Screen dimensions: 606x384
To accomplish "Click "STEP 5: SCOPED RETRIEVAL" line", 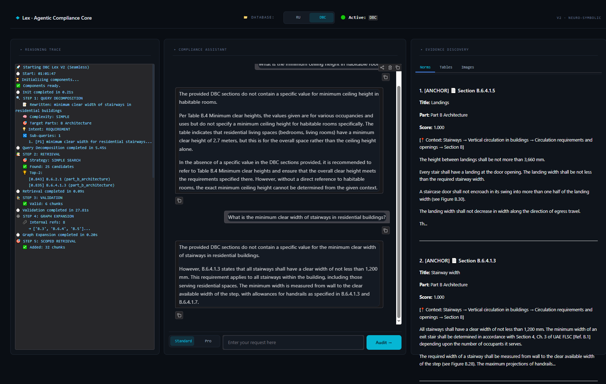I will [49, 241].
